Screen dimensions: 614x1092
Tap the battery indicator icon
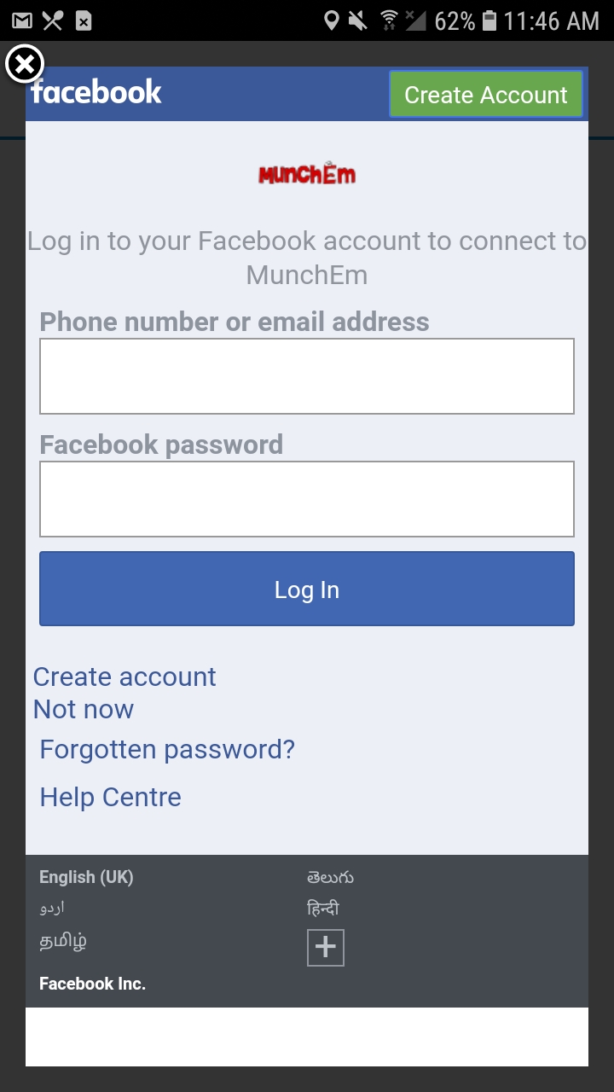(x=489, y=20)
